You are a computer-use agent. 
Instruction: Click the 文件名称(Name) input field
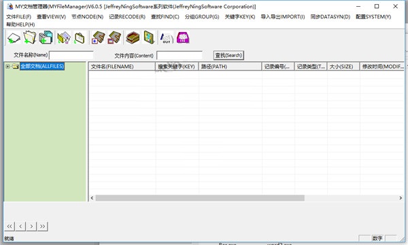pos(71,55)
